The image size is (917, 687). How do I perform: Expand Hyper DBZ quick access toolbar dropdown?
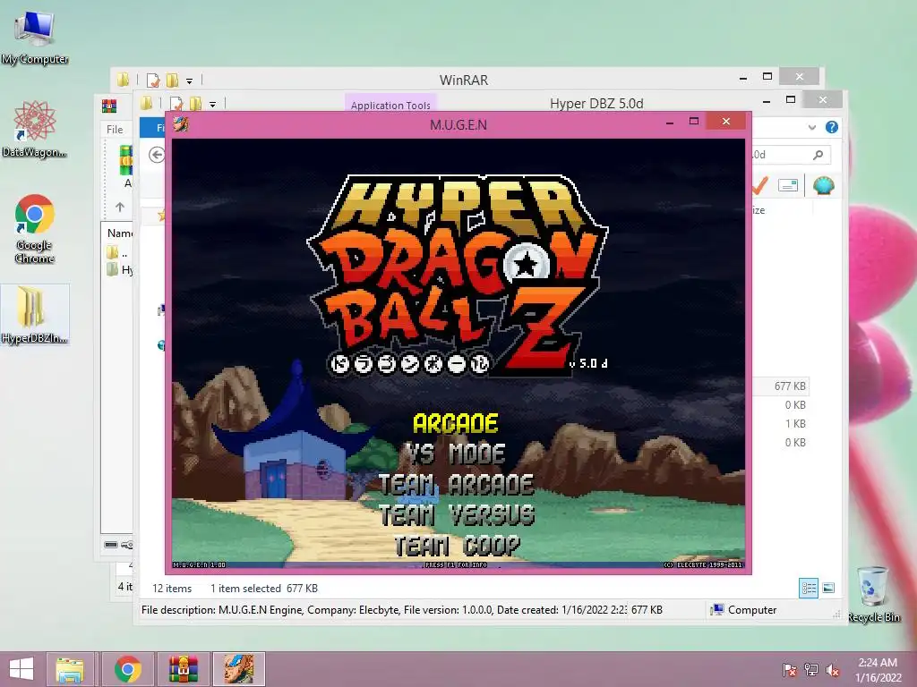pyautogui.click(x=213, y=104)
